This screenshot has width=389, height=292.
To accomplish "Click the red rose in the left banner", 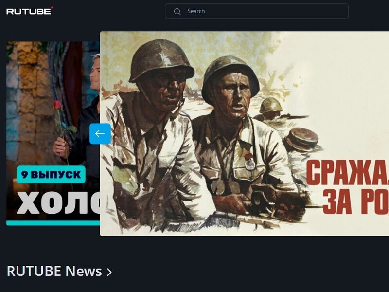I will 57,105.
